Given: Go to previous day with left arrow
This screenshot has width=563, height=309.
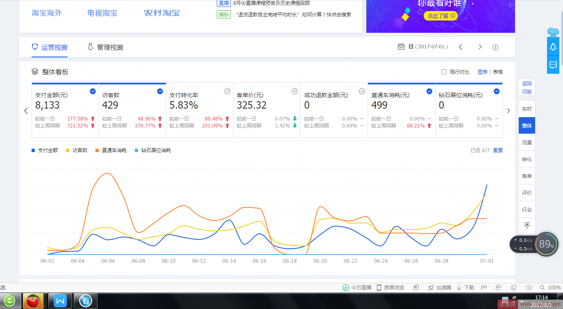Looking at the screenshot, I should pyautogui.click(x=461, y=47).
